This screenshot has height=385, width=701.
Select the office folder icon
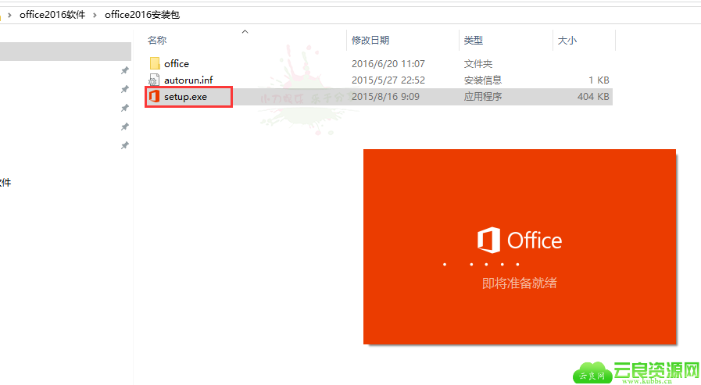tap(155, 63)
